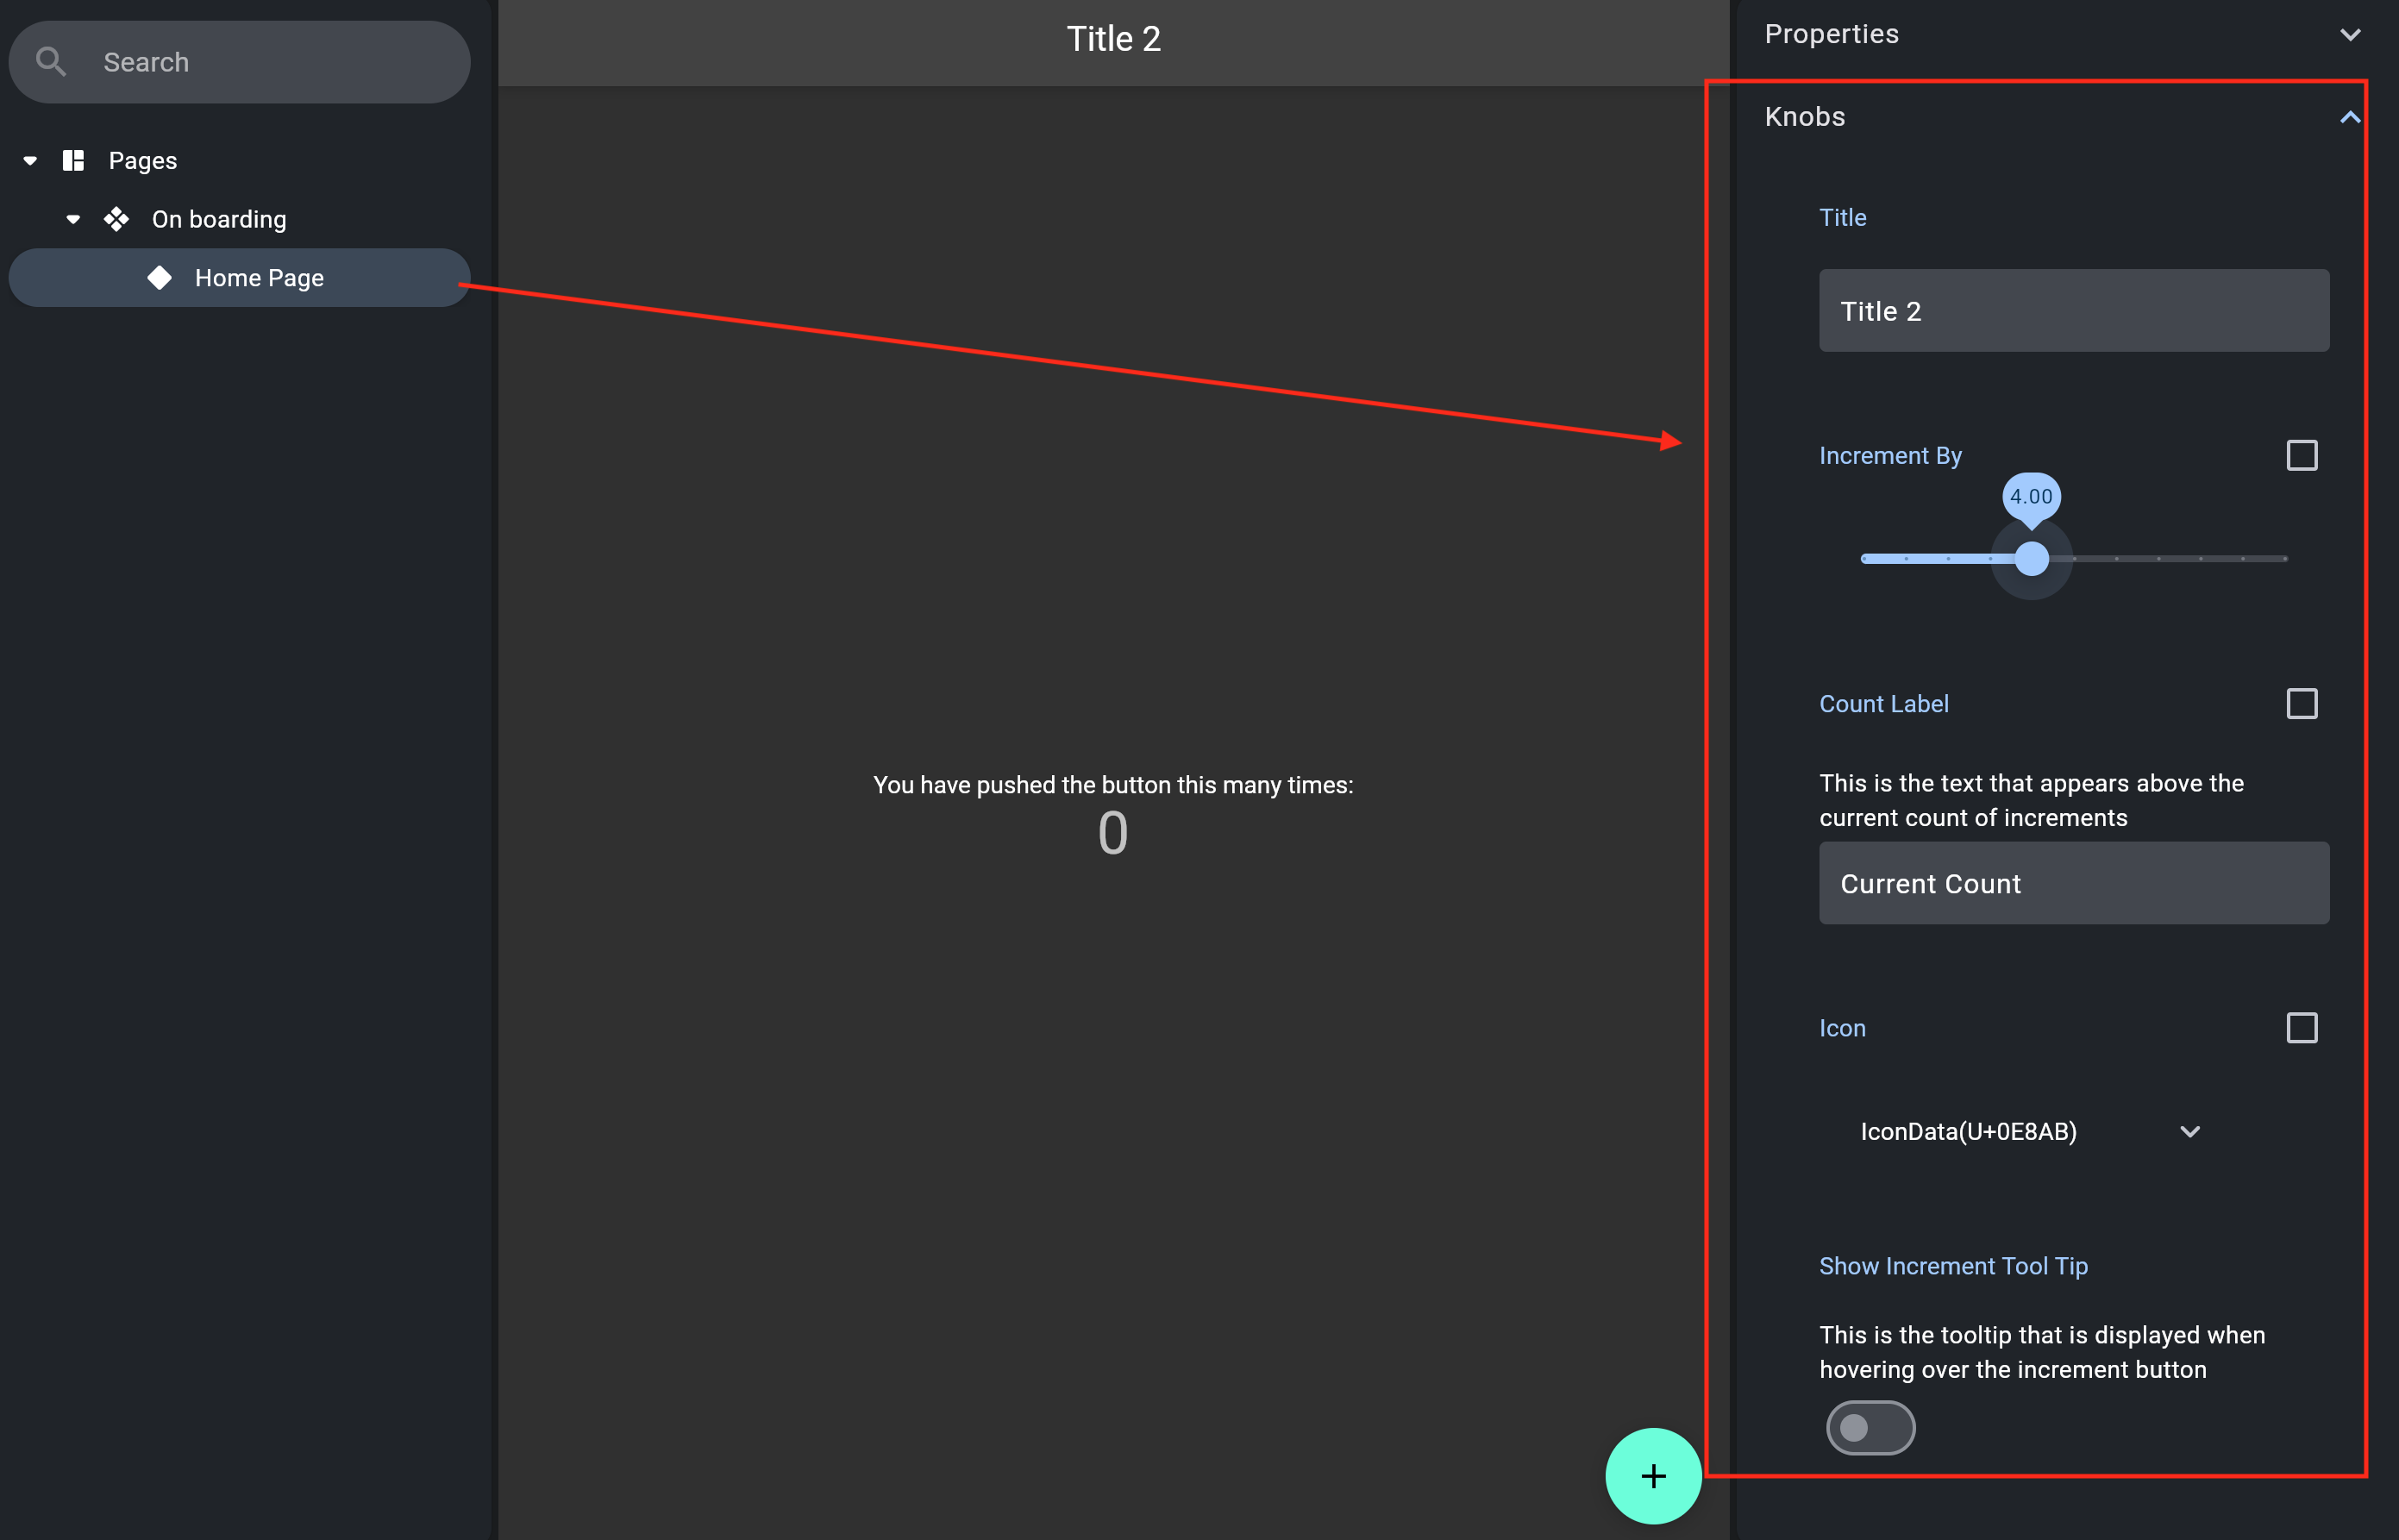
Task: Check the Icon knob checkbox
Action: 2301,1028
